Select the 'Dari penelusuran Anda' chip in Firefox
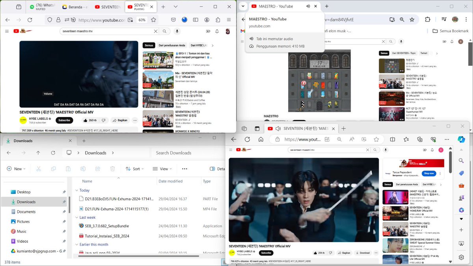Viewport: 473px width, 266px height. point(171,45)
